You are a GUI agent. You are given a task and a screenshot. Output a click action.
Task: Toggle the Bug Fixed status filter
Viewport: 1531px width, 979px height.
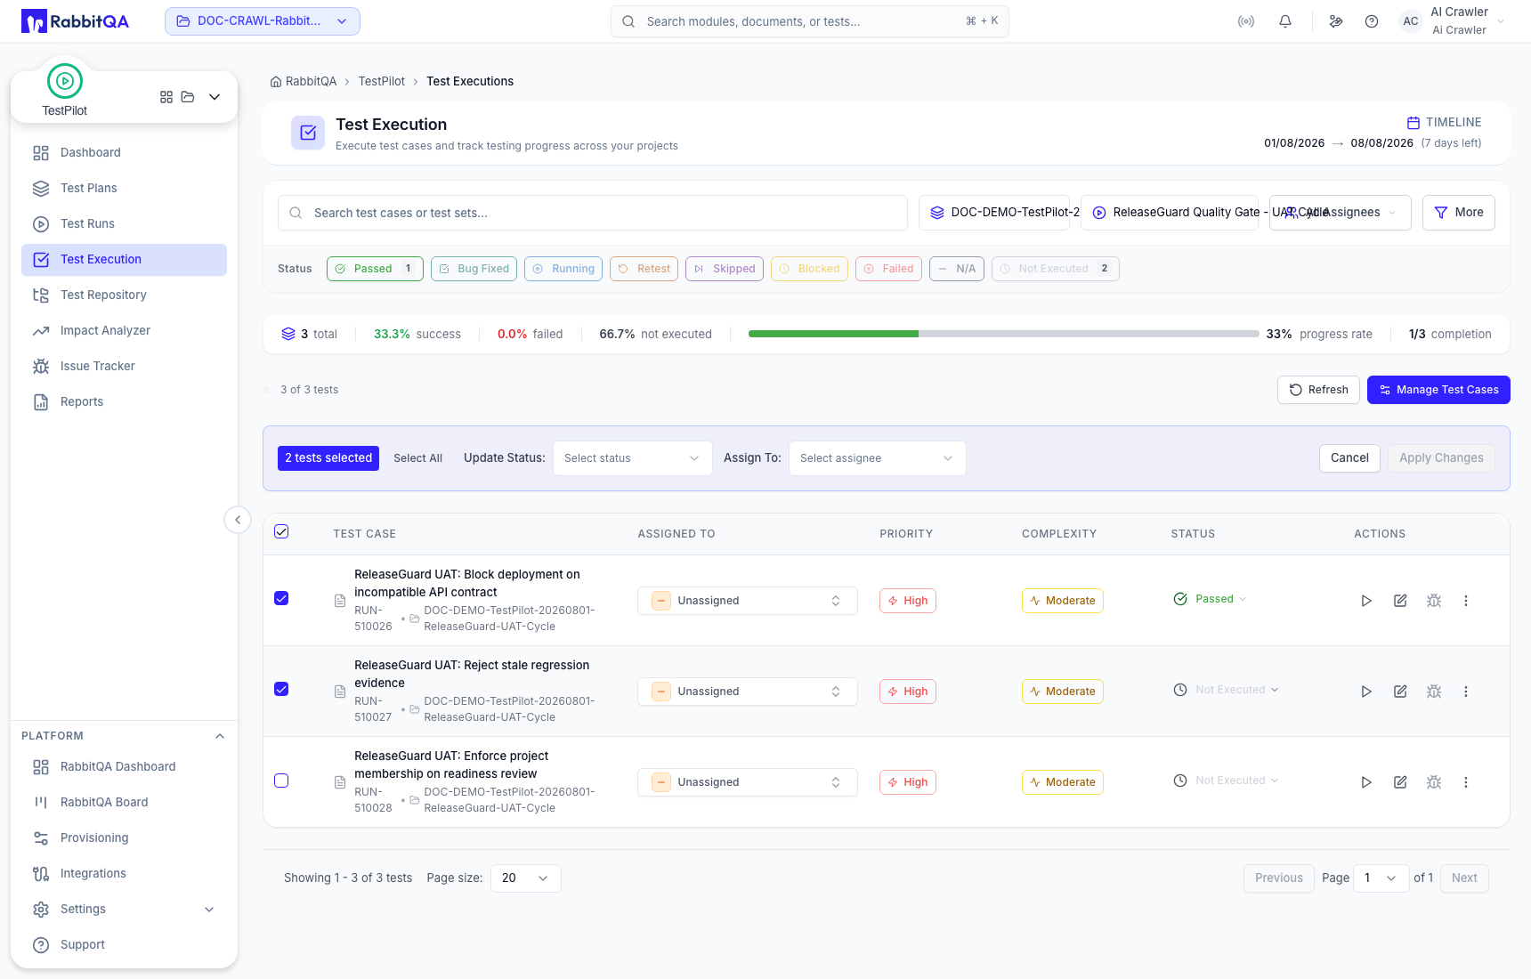(474, 269)
